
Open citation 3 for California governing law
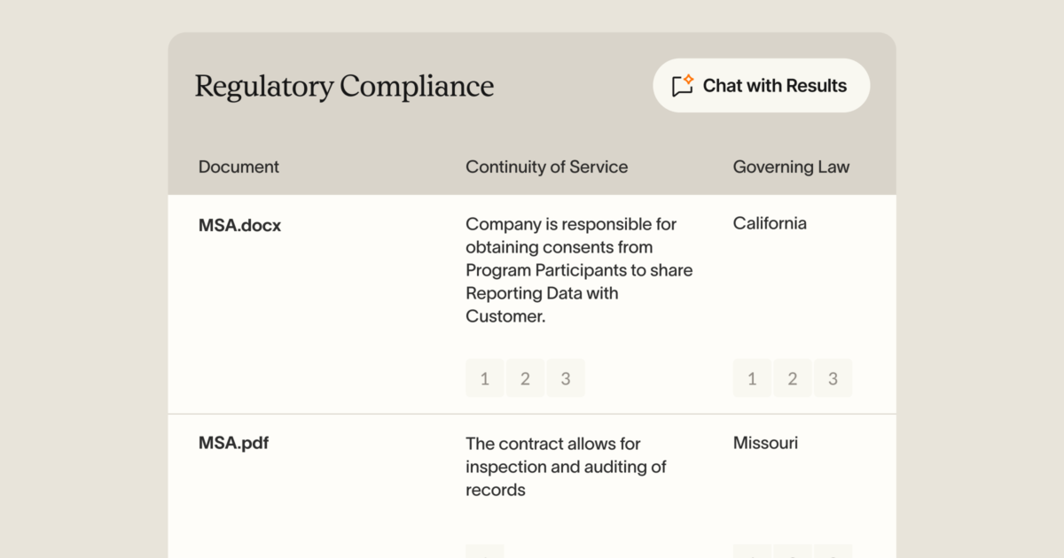833,378
